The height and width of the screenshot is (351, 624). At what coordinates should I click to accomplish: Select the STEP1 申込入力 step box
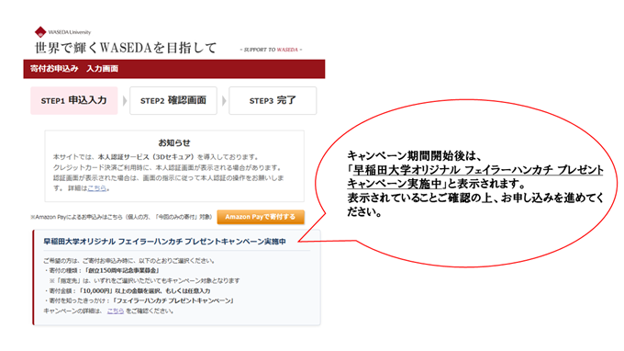[74, 100]
